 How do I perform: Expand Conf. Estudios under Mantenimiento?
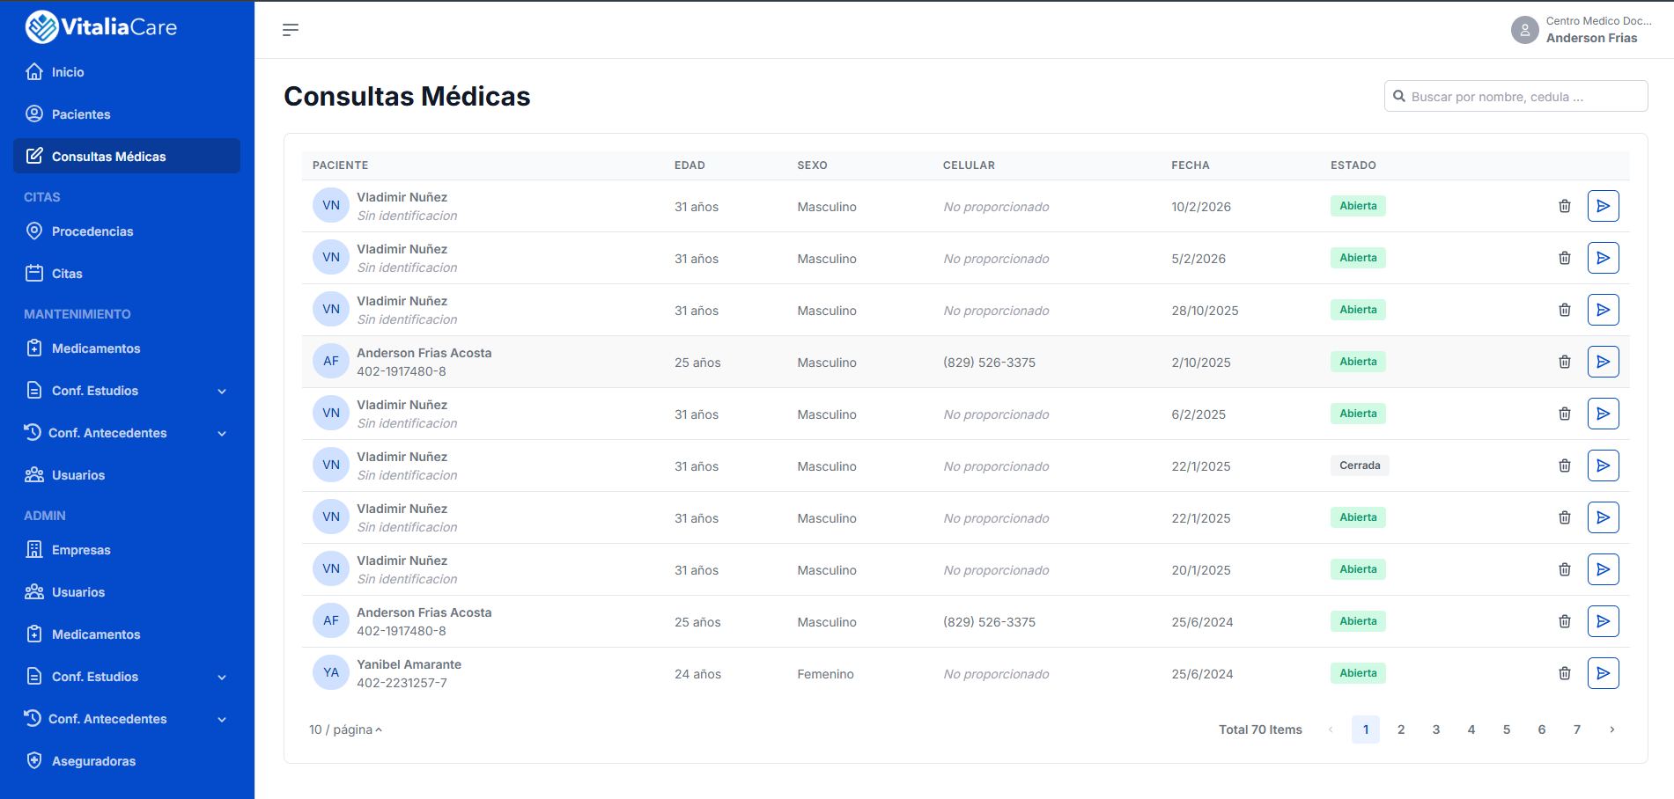point(127,391)
